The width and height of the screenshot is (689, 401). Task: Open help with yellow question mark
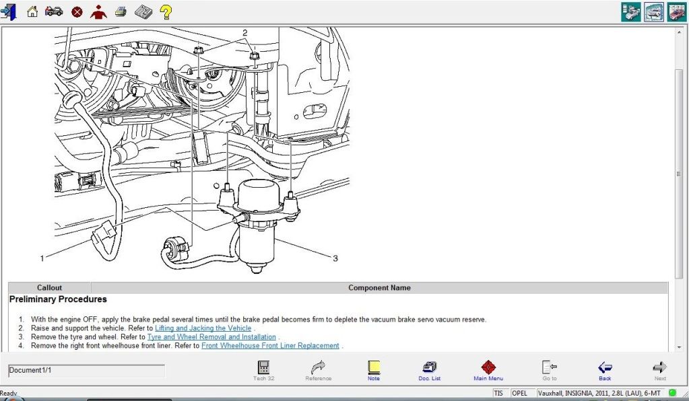[166, 11]
